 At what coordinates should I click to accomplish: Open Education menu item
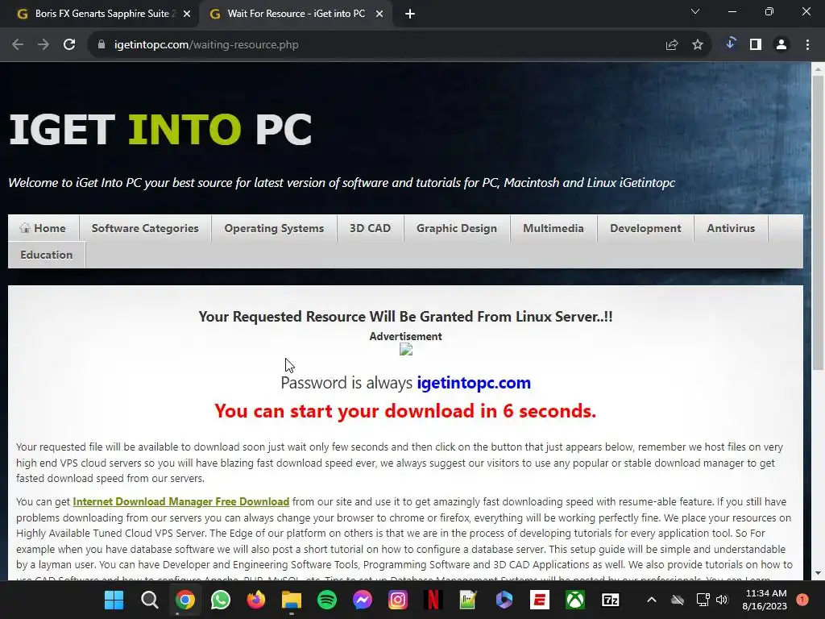coord(46,255)
